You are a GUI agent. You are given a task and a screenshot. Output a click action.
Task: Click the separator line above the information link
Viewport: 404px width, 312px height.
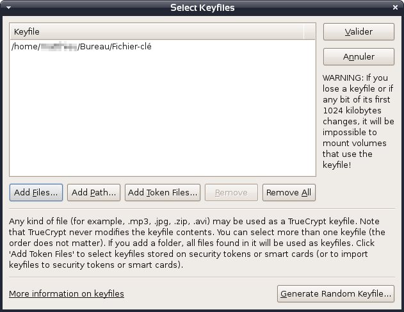coord(202,277)
